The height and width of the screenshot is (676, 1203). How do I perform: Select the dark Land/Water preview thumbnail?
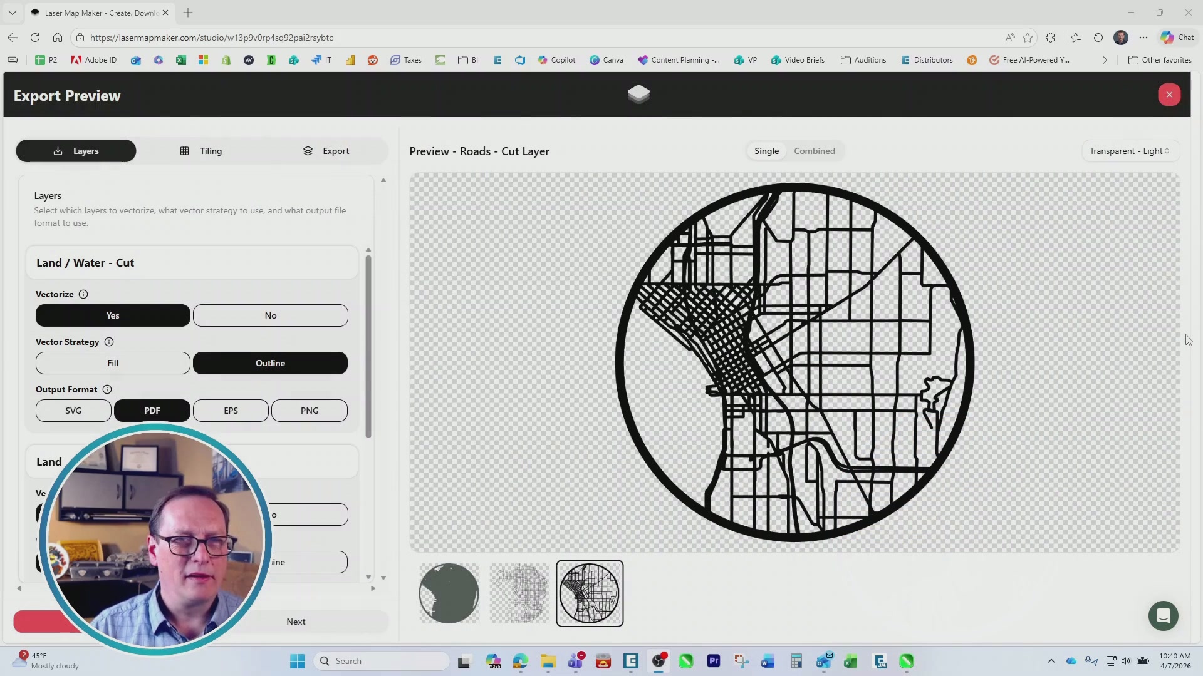(x=448, y=593)
